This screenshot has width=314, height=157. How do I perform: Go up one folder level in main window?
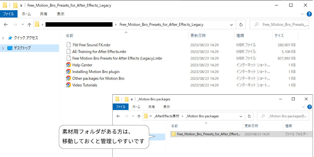point(29,25)
